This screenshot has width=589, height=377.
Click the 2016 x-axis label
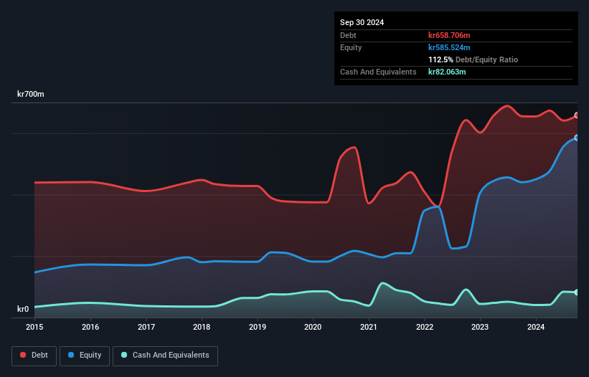click(x=90, y=327)
